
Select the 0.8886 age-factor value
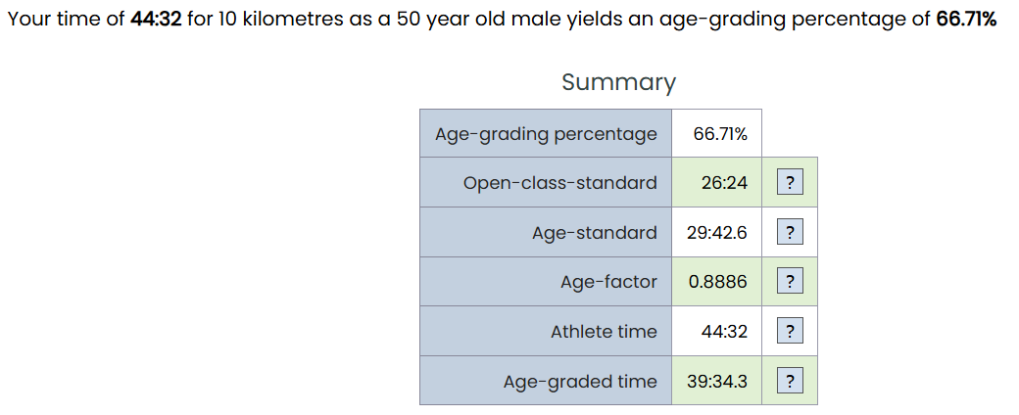[x=717, y=282]
